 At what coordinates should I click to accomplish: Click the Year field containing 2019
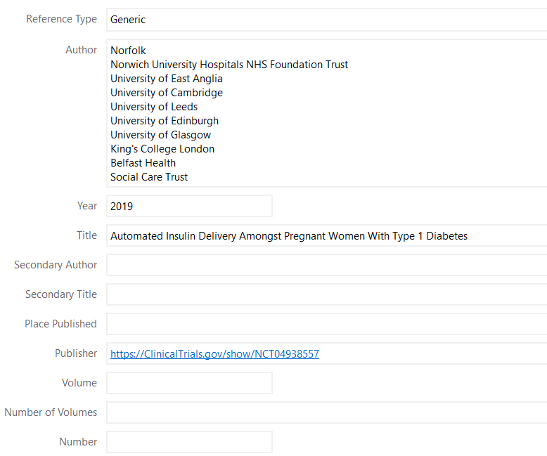[188, 207]
